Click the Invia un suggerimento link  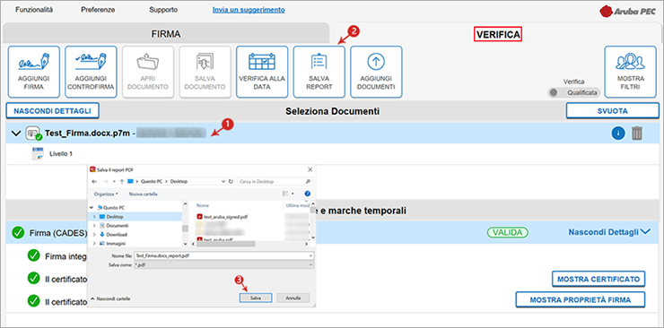tap(249, 10)
